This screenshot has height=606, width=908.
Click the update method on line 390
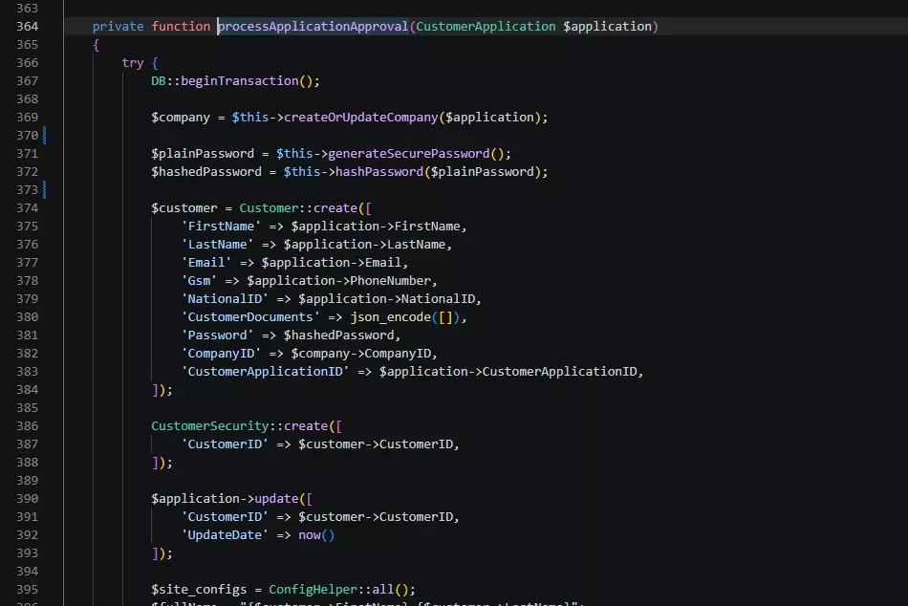[277, 498]
